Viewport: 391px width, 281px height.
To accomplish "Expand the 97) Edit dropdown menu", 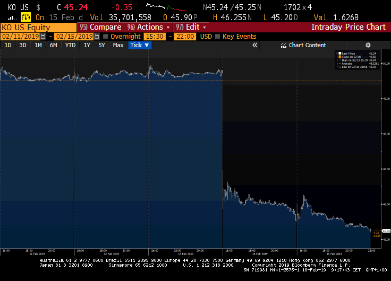I will tap(191, 27).
